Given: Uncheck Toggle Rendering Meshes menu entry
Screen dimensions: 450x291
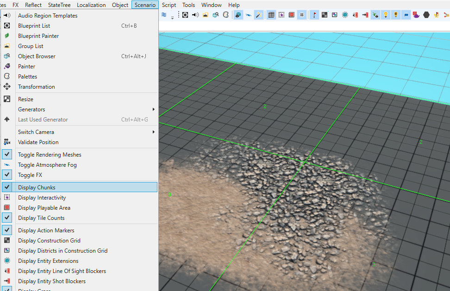Looking at the screenshot, I should [80, 155].
